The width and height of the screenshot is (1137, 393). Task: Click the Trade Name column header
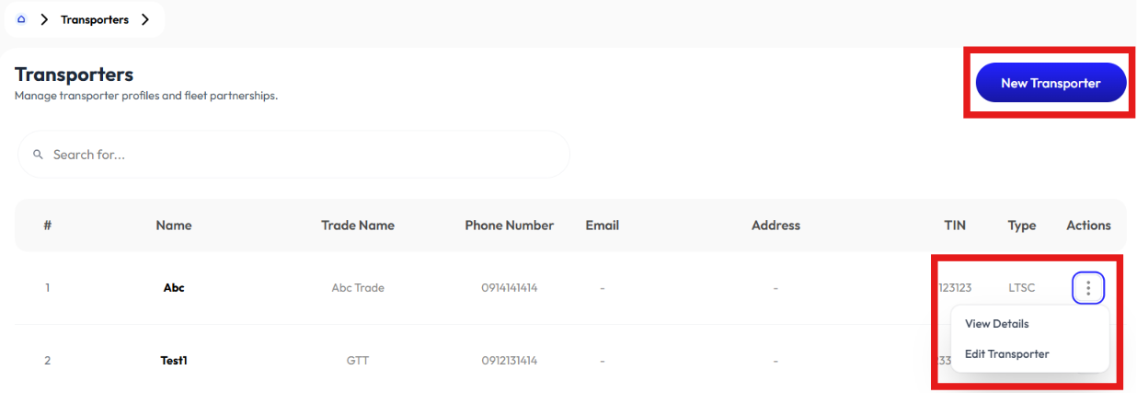[358, 225]
